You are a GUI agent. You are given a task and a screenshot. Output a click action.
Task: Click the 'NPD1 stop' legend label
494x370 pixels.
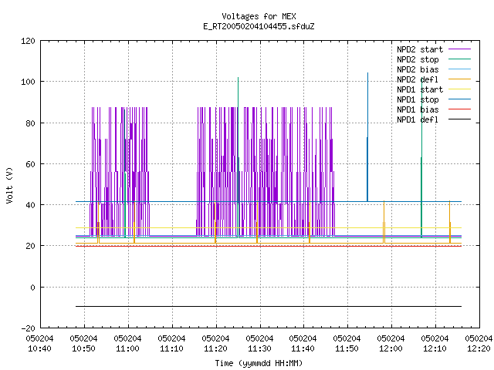[418, 99]
